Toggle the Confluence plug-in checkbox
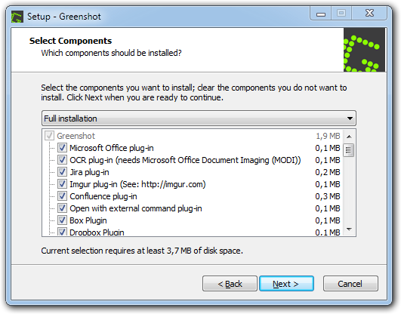This screenshot has width=401, height=314. pyautogui.click(x=62, y=196)
